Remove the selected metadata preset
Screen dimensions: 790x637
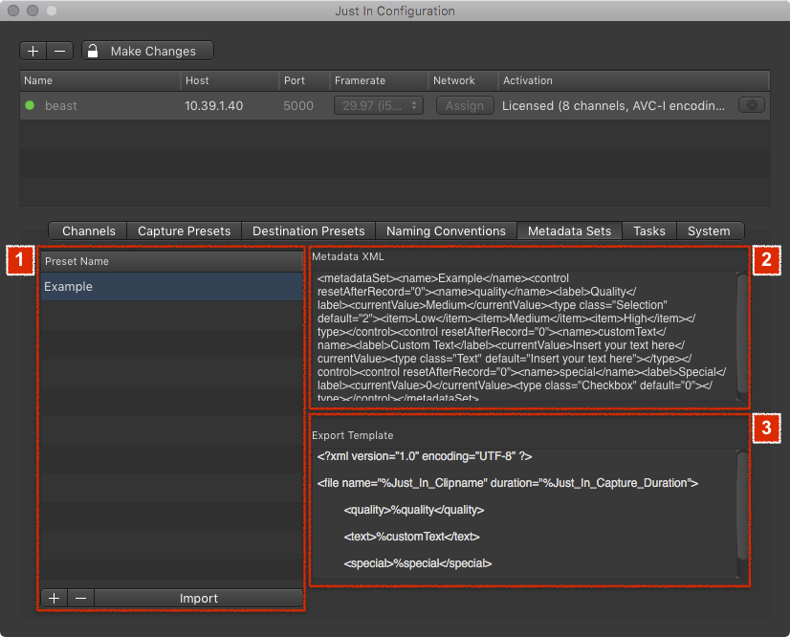click(80, 598)
